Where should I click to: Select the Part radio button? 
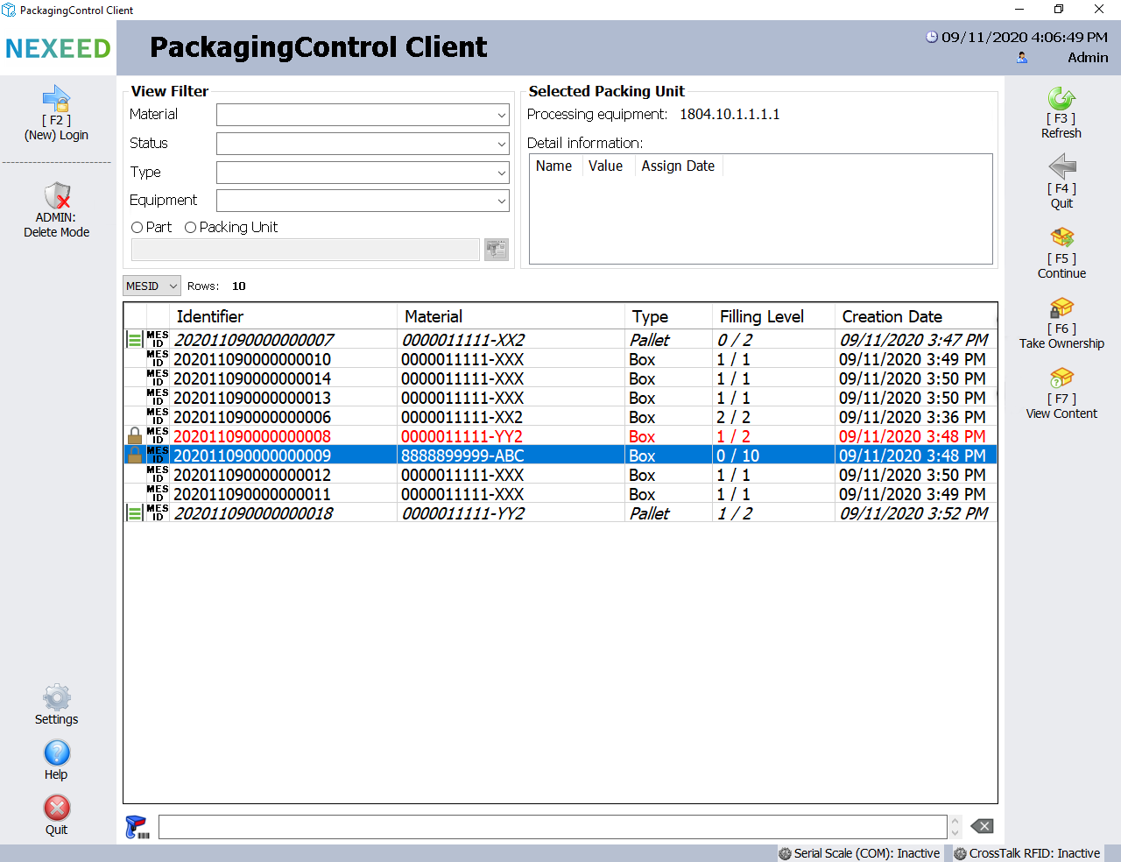click(x=137, y=228)
